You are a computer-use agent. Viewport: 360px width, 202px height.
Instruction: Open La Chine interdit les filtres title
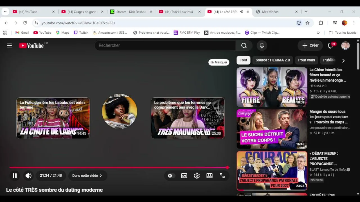pyautogui.click(x=328, y=75)
